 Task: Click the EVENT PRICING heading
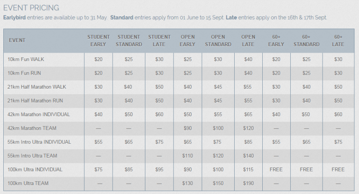tap(31, 8)
